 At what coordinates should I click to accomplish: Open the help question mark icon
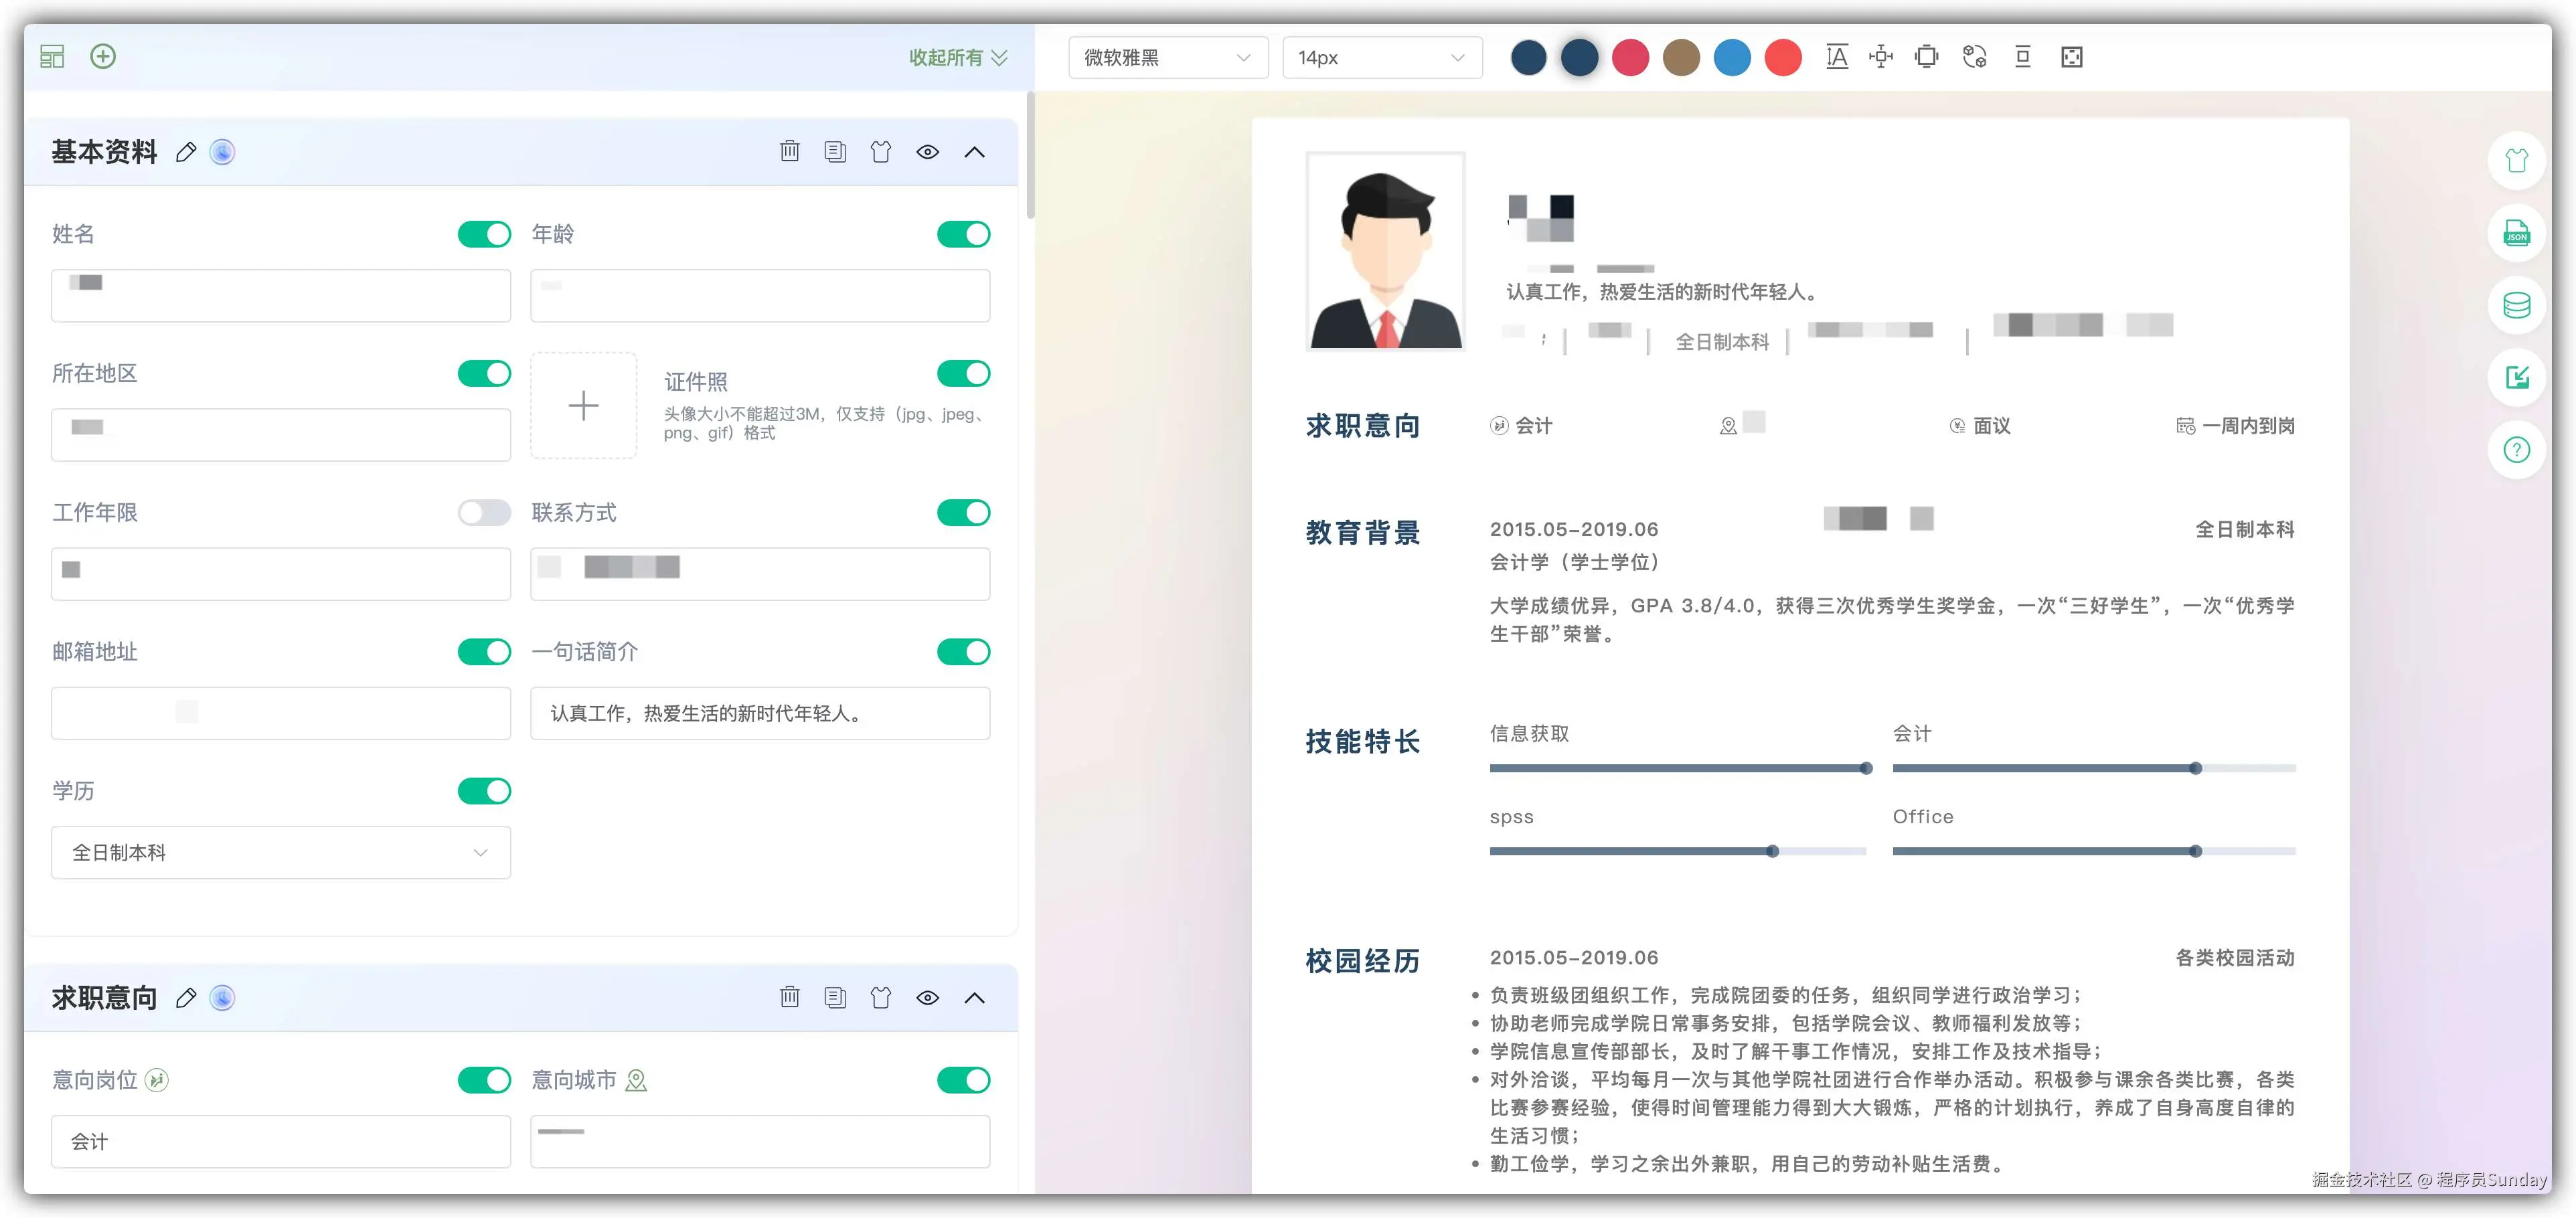(x=2516, y=449)
